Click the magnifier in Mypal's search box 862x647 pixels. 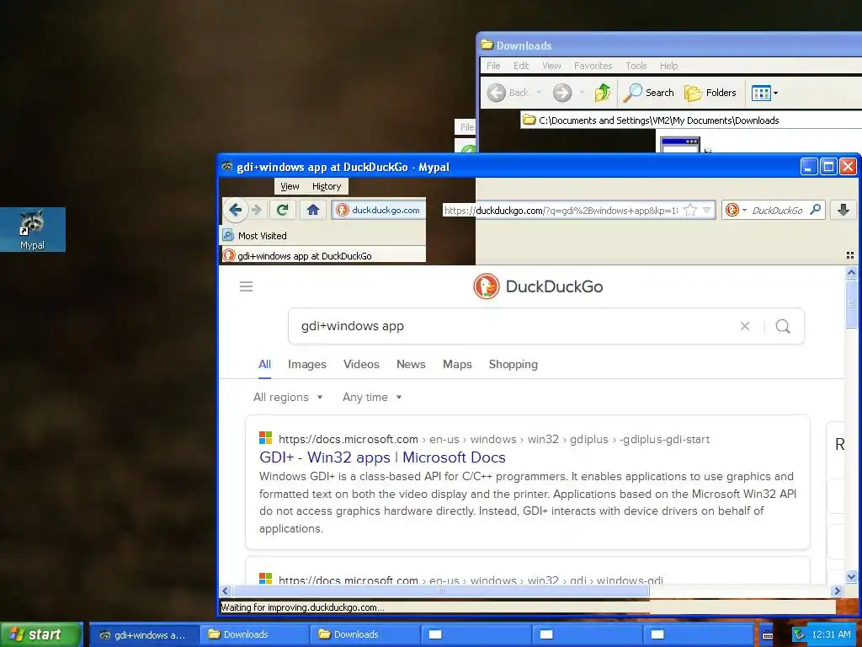click(816, 210)
